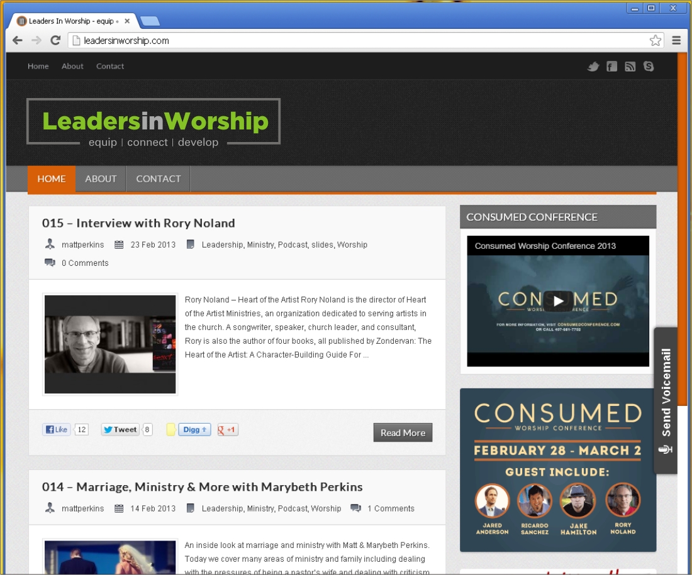Click the Worship category on post 014

tap(326, 508)
